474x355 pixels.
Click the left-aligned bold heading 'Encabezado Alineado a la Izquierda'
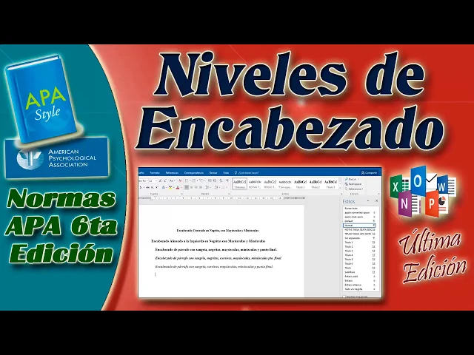point(208,241)
